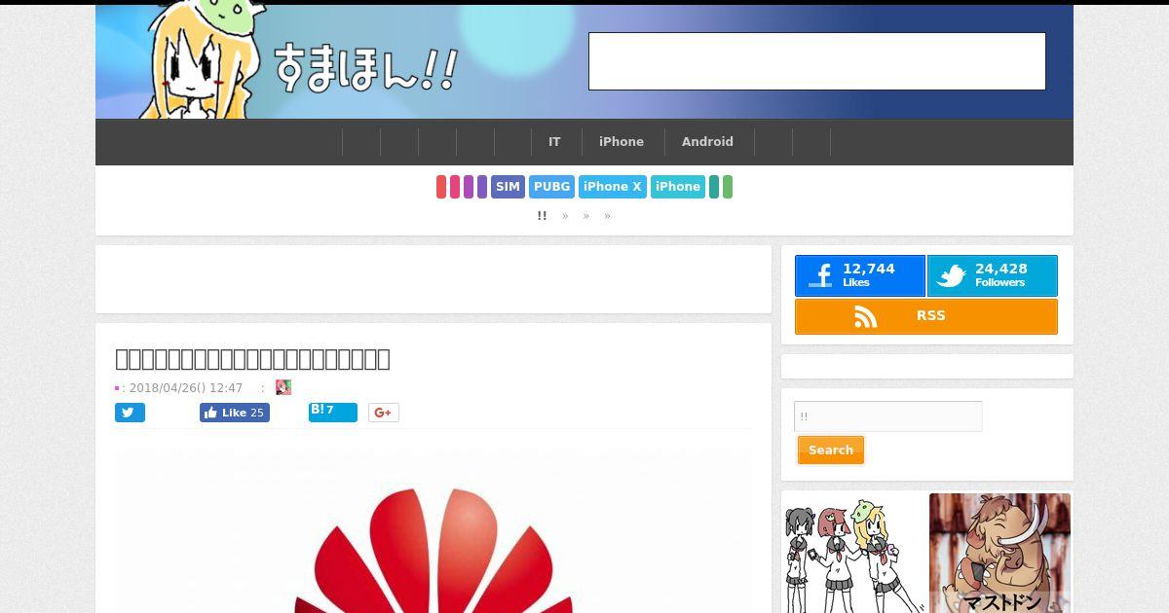
Task: Click the Facebook Like 25 button
Action: coord(235,413)
